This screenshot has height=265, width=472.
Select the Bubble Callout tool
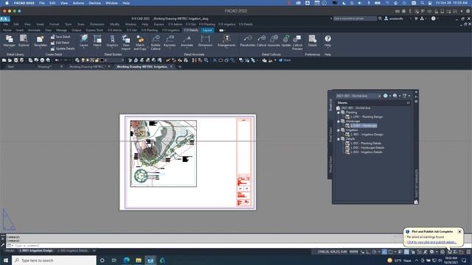point(156,43)
